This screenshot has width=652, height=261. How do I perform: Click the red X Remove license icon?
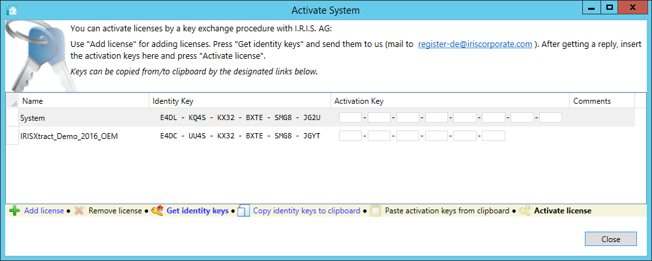click(x=79, y=211)
